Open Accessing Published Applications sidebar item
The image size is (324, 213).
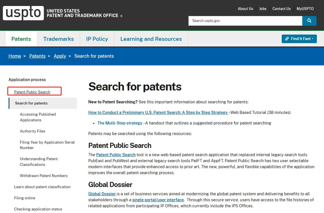coord(38,117)
